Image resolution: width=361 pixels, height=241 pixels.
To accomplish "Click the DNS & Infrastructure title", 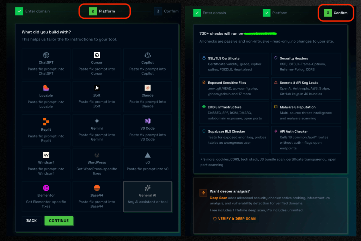I will point(225,107).
